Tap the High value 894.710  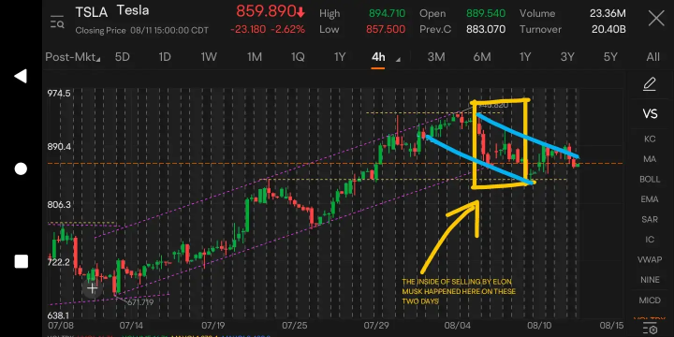387,13
